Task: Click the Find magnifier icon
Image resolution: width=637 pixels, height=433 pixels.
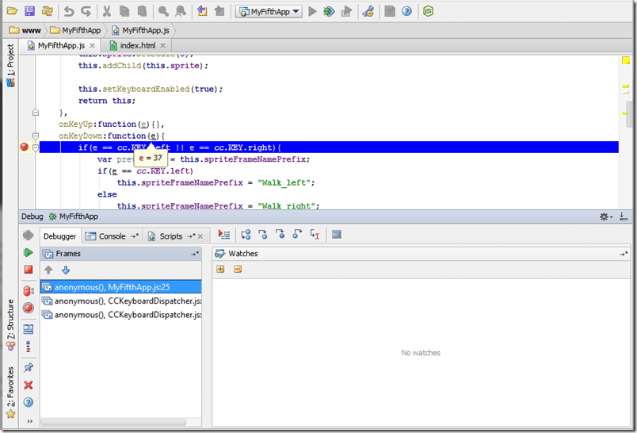Action: pos(163,11)
